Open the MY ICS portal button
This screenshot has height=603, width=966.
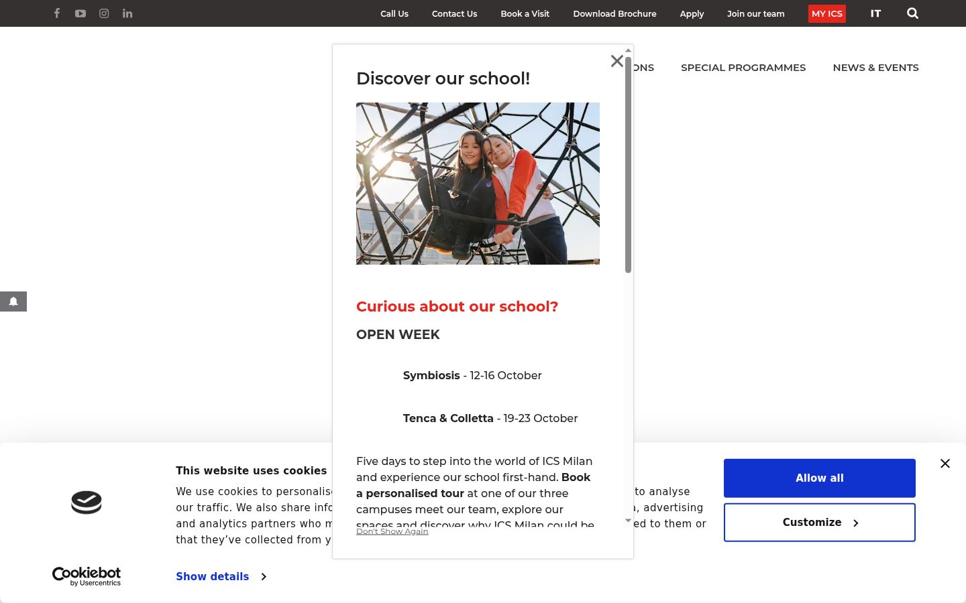click(827, 13)
